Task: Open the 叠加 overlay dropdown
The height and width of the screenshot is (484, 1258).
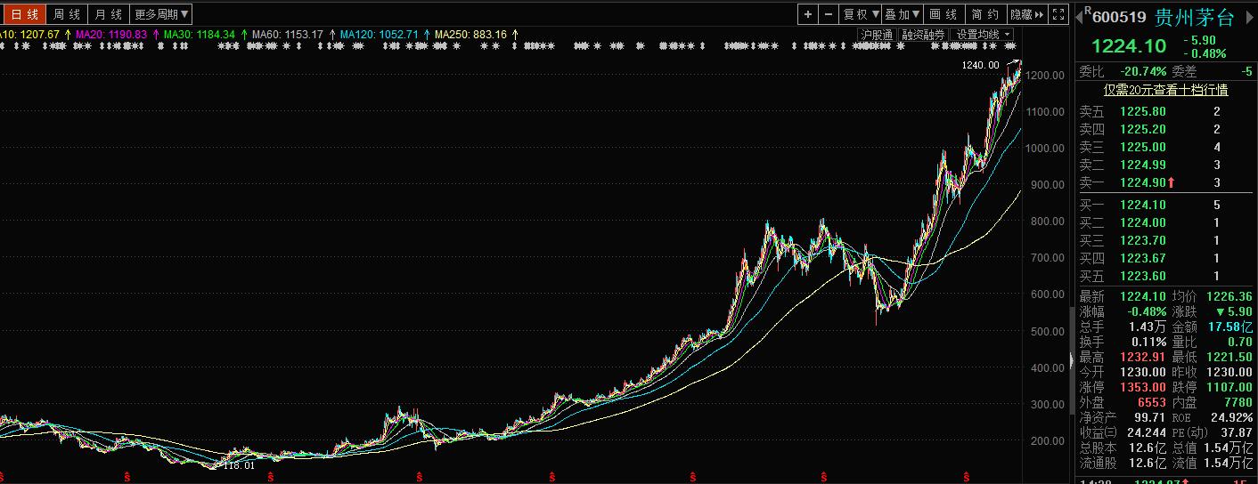Action: (x=903, y=14)
